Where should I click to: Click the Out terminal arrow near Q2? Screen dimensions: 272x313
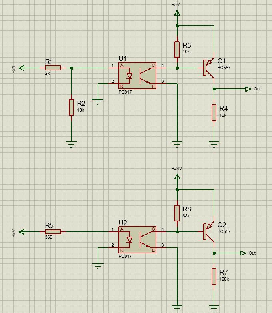(x=243, y=253)
